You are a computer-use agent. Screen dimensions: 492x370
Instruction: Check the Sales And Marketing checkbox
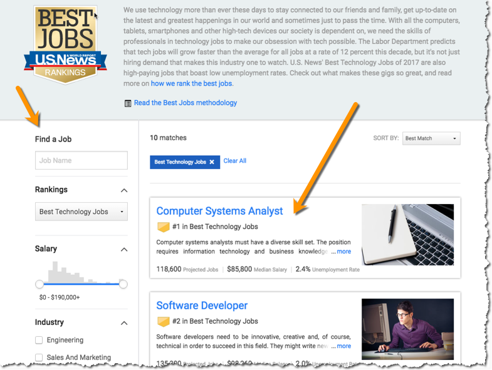(x=39, y=357)
